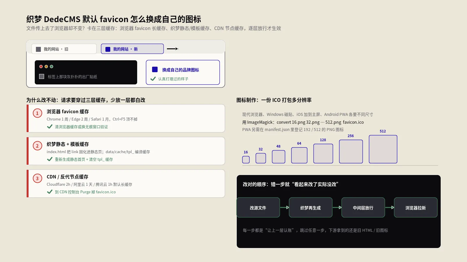Click the green traffic-light dot
The height and width of the screenshot is (262, 467).
(51, 66)
